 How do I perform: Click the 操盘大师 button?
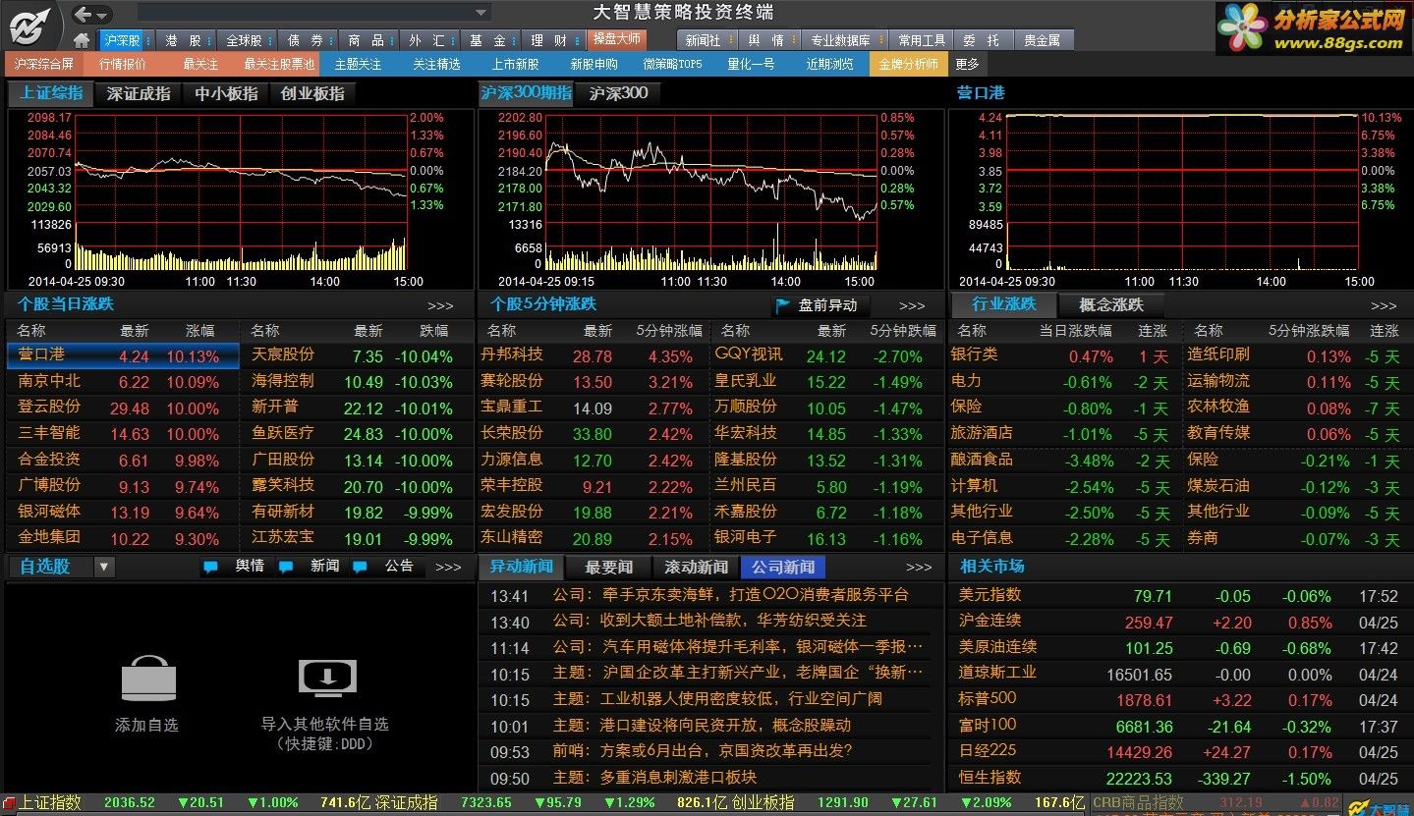[x=616, y=40]
